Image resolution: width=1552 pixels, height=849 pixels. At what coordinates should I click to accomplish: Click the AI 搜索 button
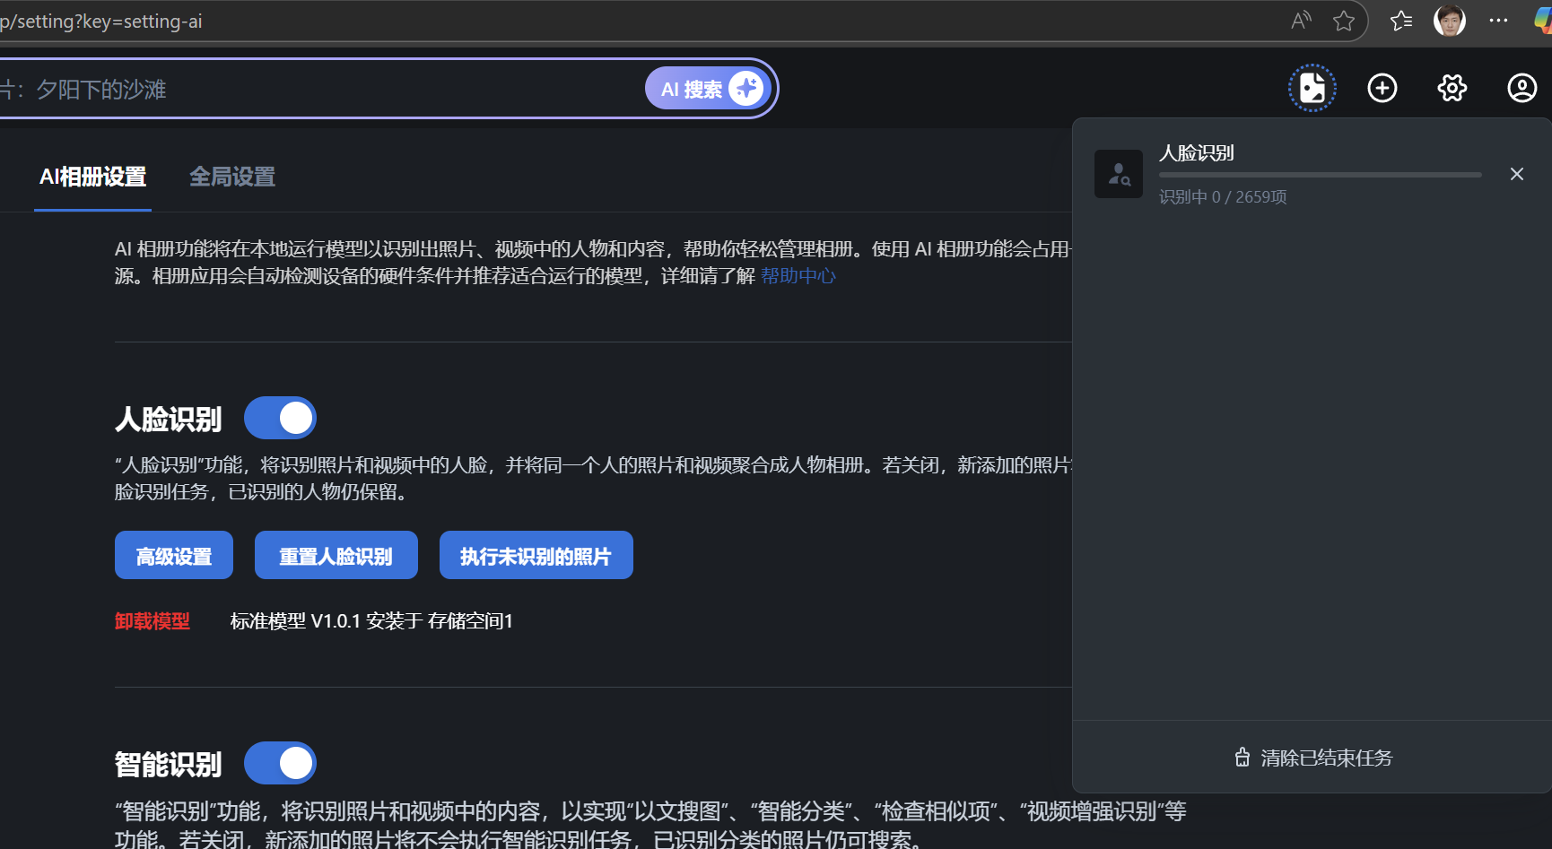pyautogui.click(x=708, y=88)
